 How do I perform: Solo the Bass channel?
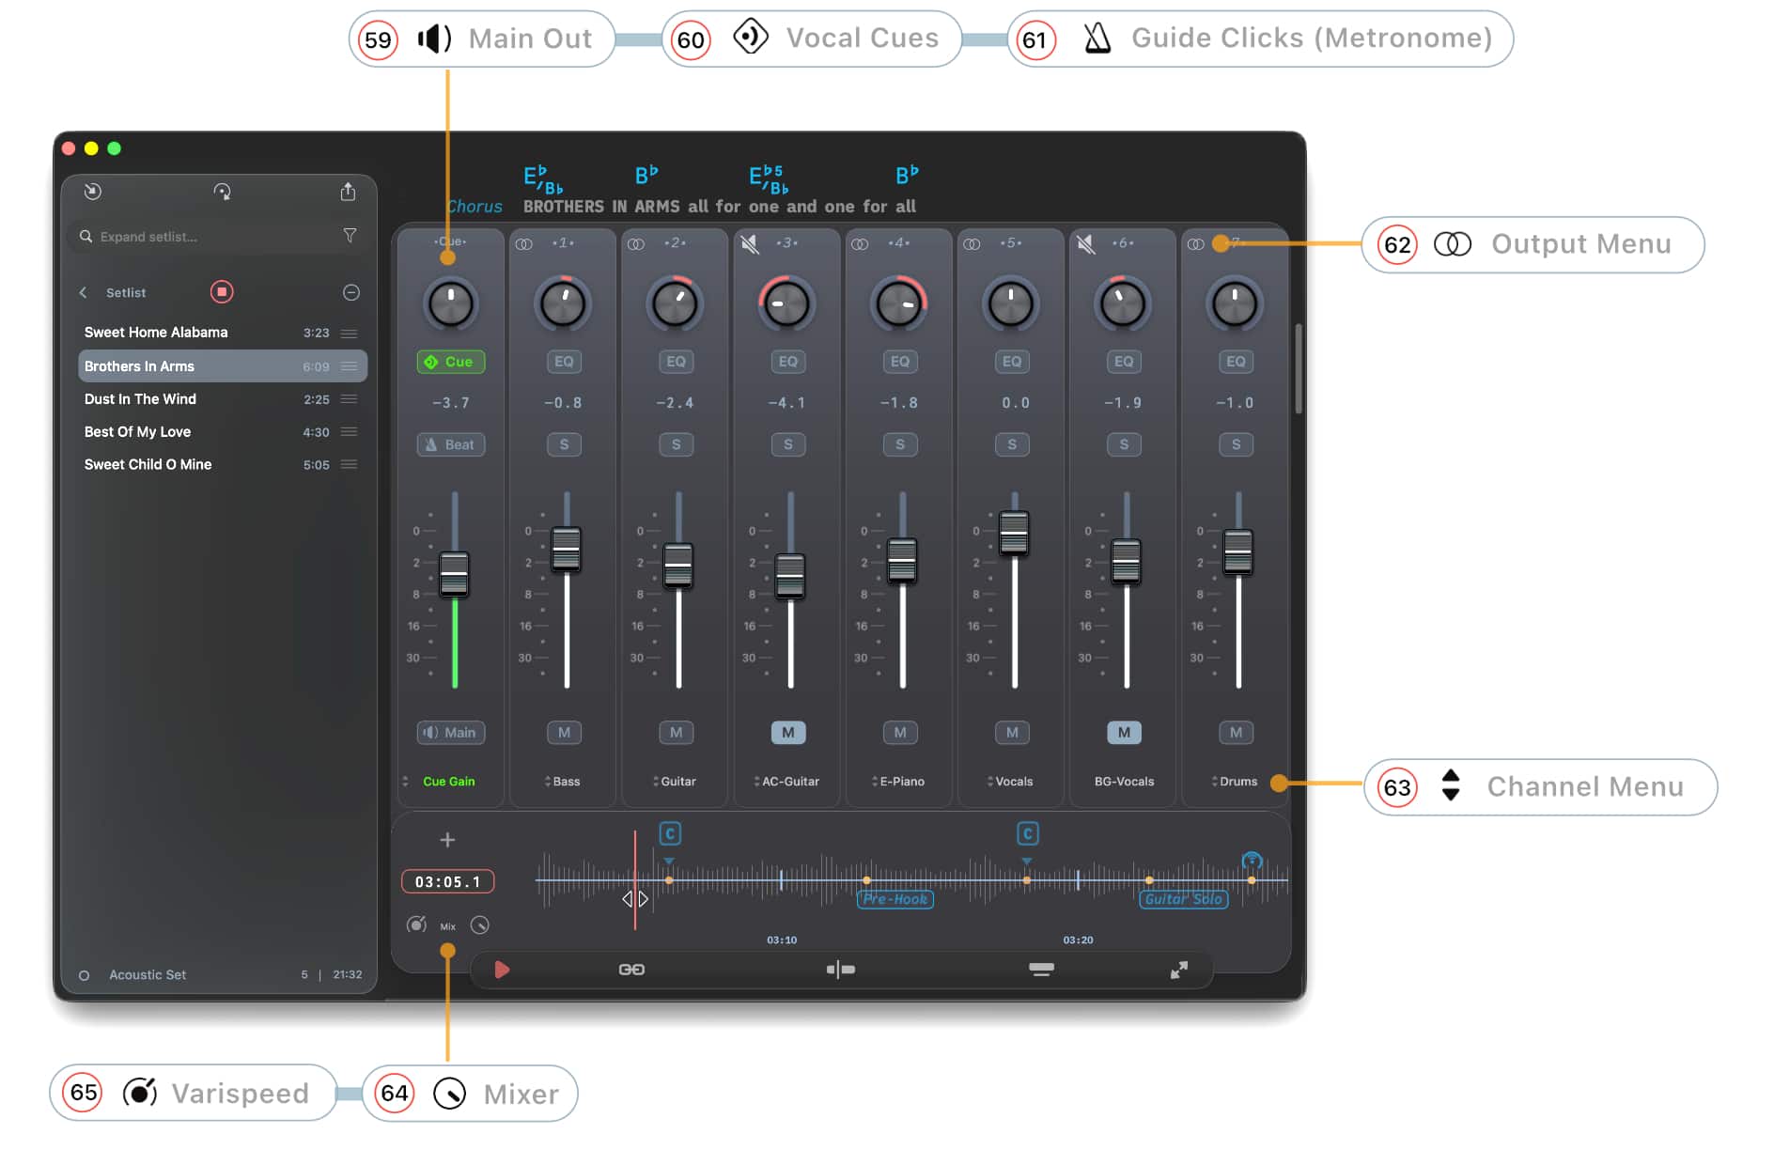[x=564, y=444]
